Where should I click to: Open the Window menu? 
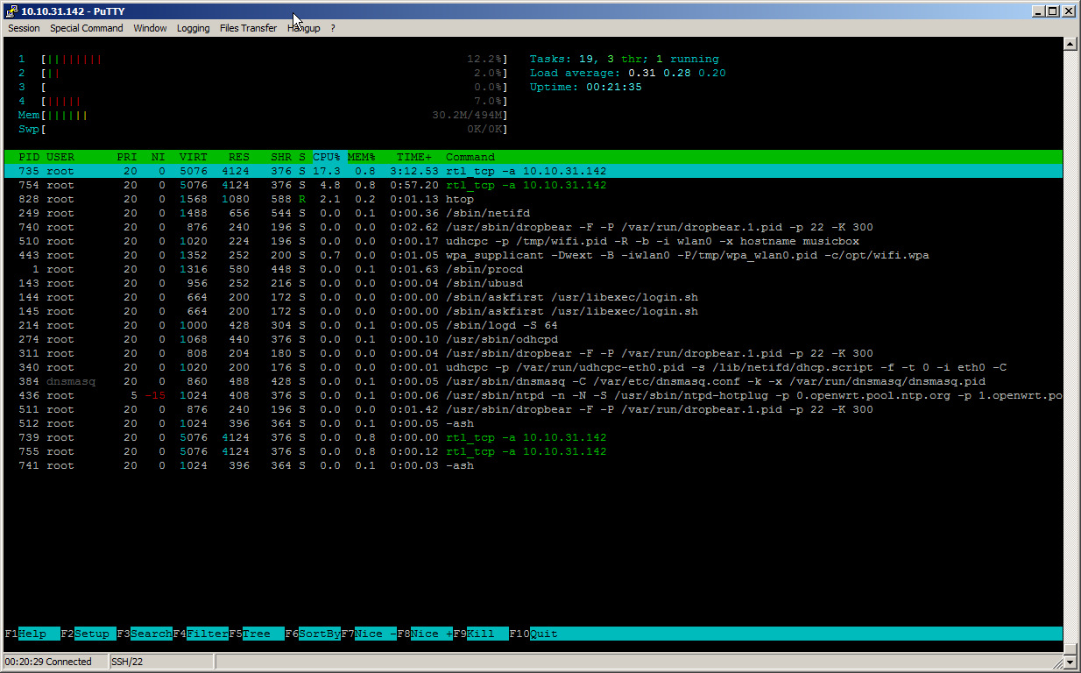tap(150, 28)
